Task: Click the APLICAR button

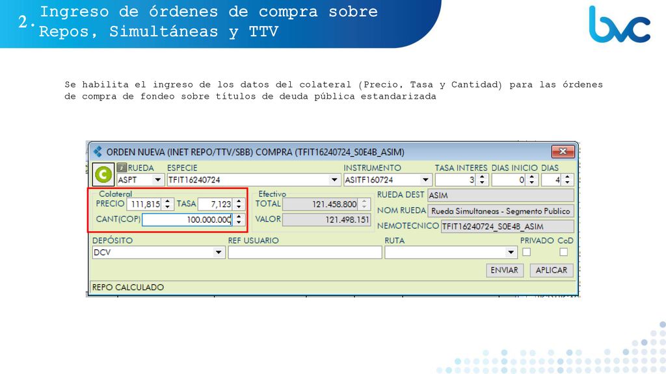Action: tap(552, 270)
